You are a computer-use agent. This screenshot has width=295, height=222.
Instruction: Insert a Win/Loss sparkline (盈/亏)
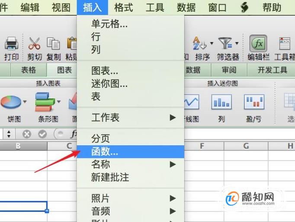(x=254, y=102)
